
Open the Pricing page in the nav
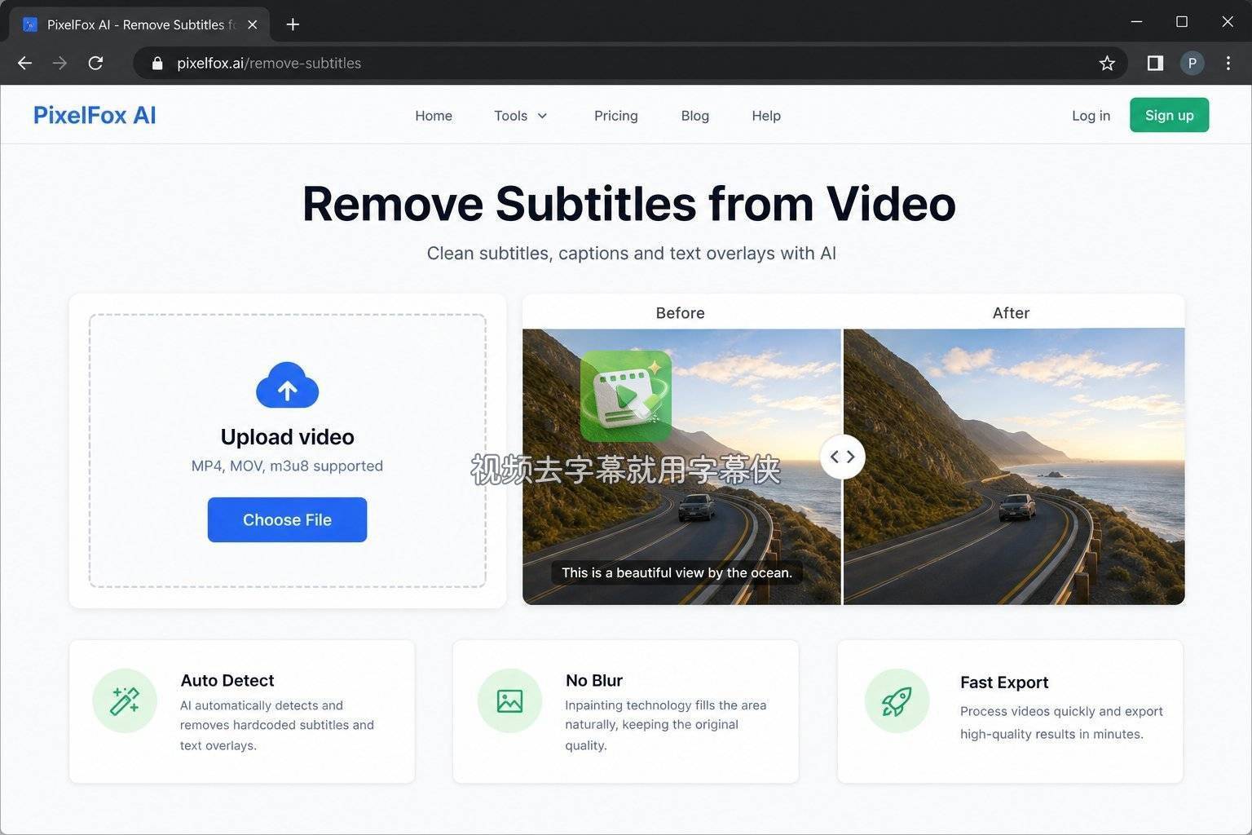coord(615,116)
